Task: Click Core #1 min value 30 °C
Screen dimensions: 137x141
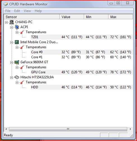Action: coord(95,57)
